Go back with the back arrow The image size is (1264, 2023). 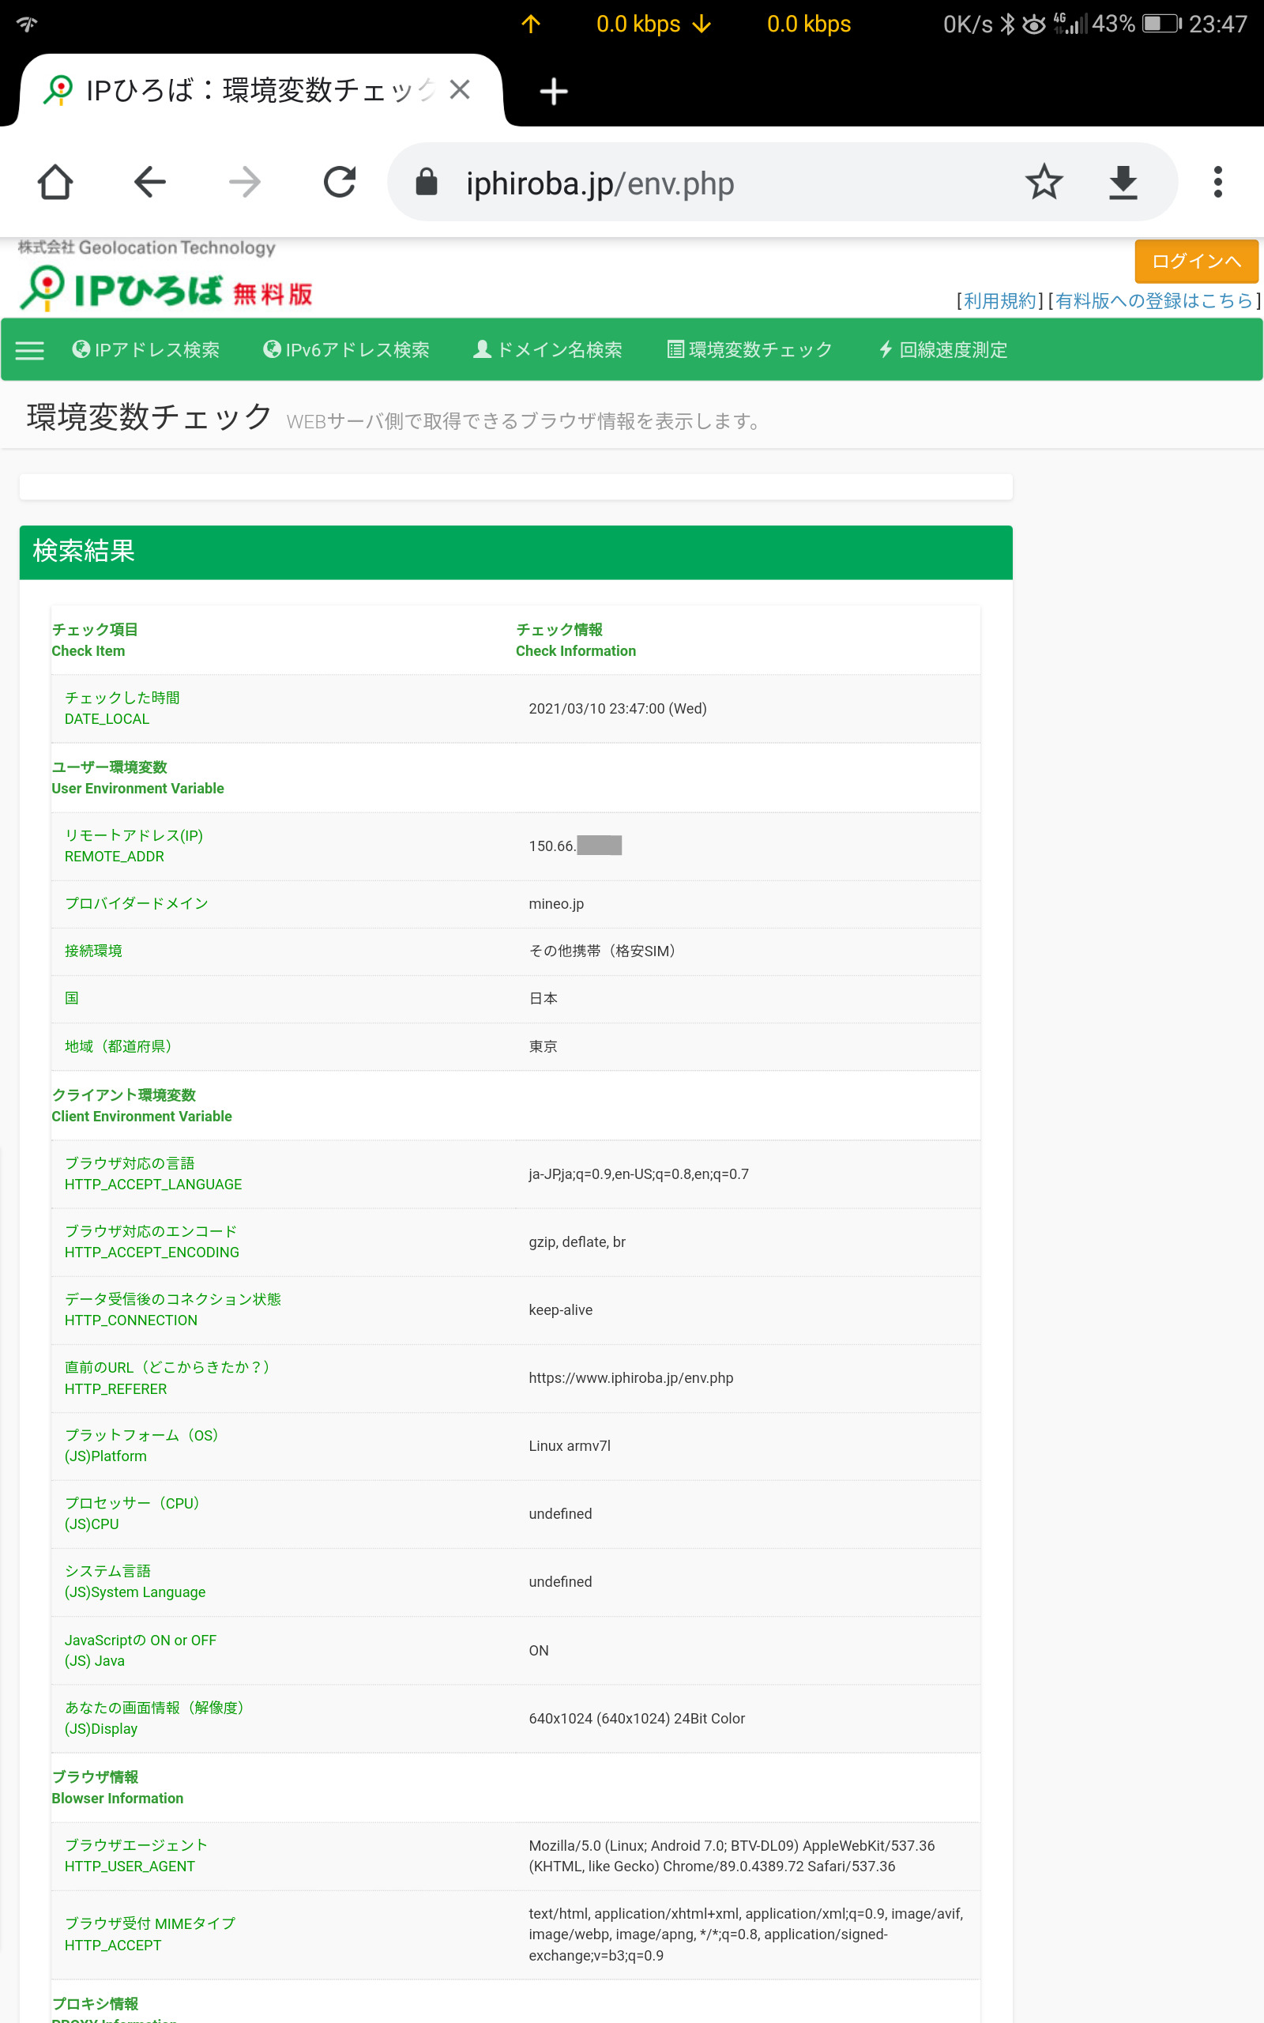[150, 183]
